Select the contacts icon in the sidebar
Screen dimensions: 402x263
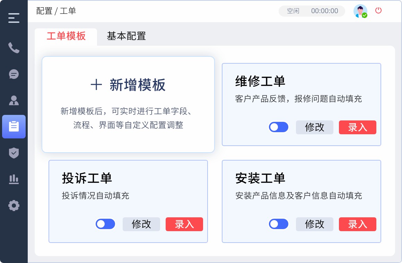click(14, 100)
